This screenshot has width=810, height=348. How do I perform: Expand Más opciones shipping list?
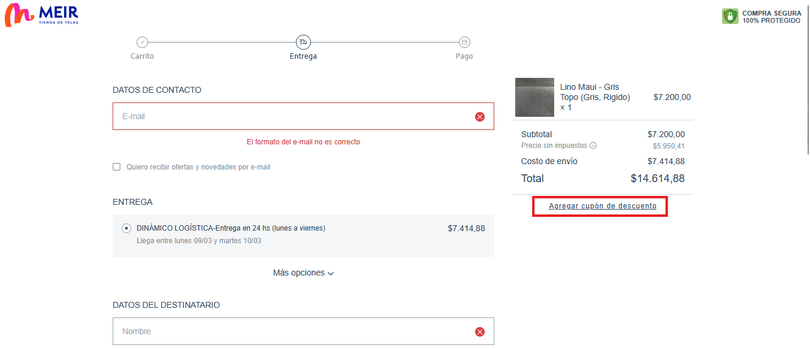pyautogui.click(x=298, y=273)
